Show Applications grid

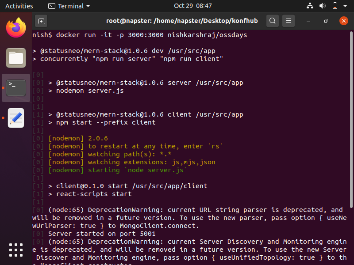[x=16, y=250]
